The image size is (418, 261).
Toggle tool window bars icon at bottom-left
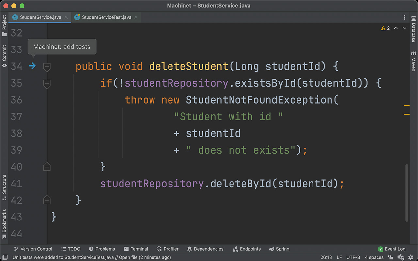pyautogui.click(x=5, y=257)
